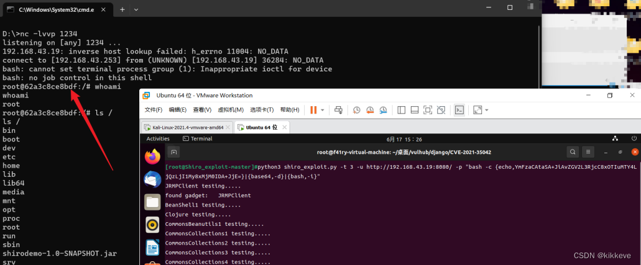This screenshot has height=265, width=641.
Task: Click 'CommonsCollections2 testing.....' line
Action: [x=218, y=243]
